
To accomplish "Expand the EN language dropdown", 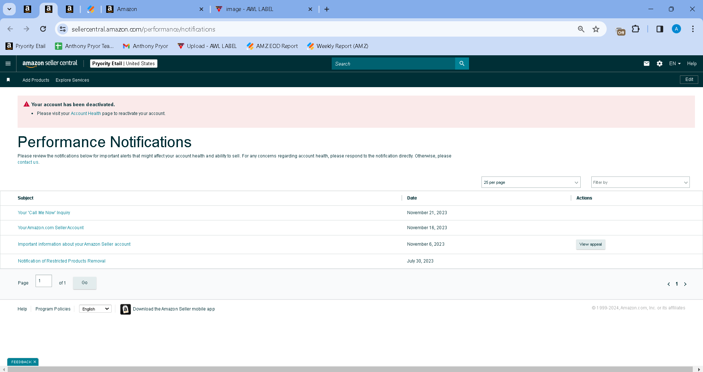I will [675, 64].
